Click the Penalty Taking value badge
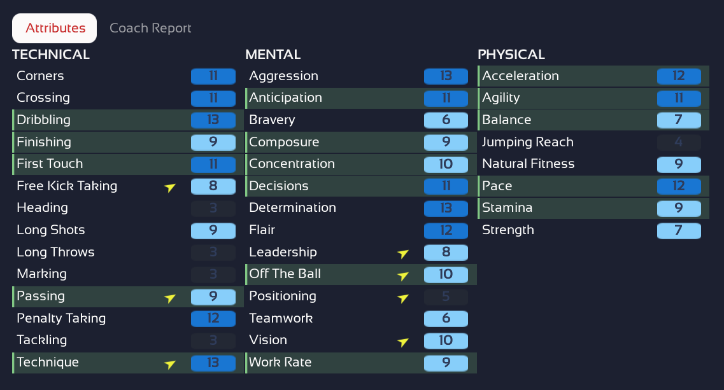 click(x=213, y=318)
